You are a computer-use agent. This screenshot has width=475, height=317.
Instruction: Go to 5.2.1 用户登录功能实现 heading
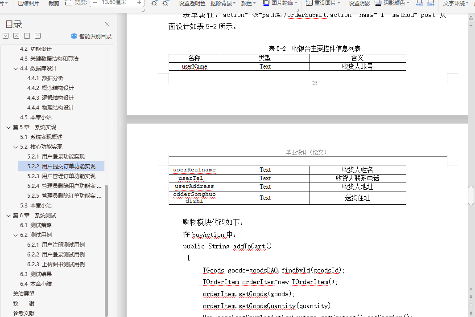[x=56, y=157]
